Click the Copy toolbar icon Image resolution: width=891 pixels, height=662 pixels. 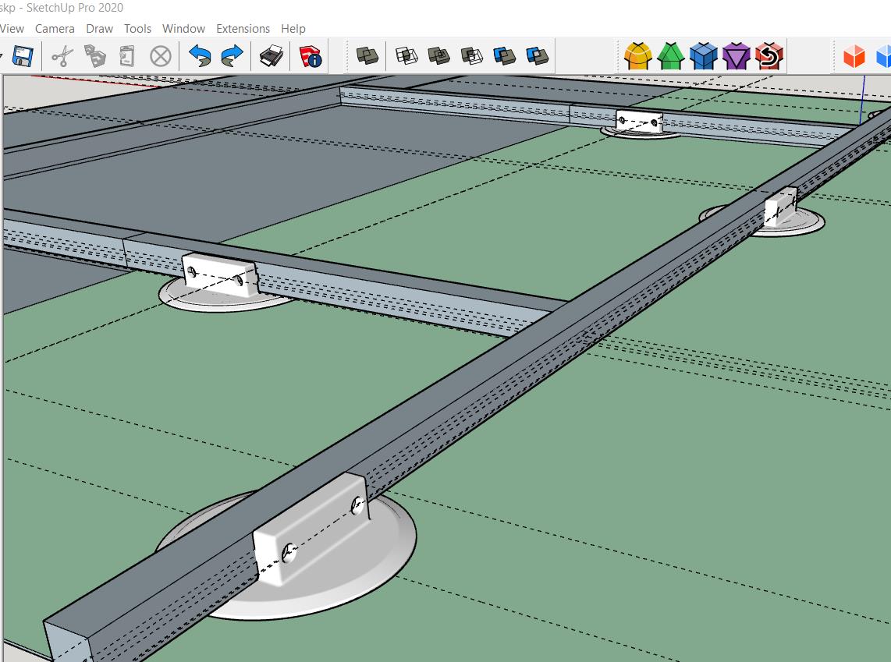pos(95,56)
